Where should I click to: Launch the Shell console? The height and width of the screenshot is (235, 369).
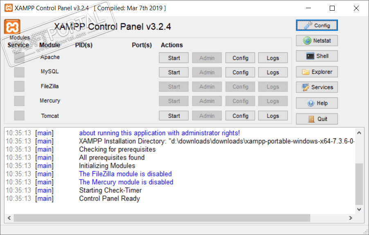317,56
